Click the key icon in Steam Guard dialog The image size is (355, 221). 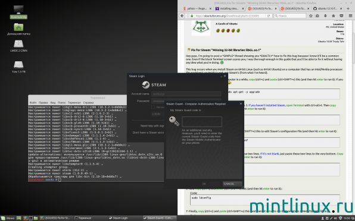pos(174,121)
